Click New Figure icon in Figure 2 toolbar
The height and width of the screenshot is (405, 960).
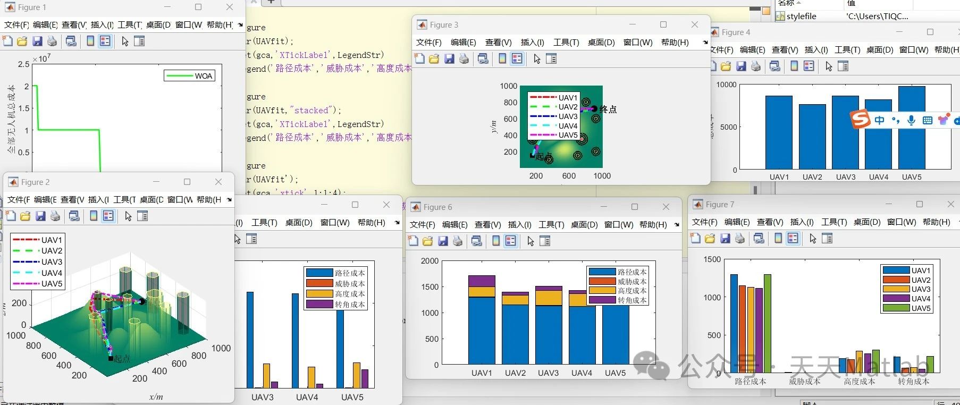tap(11, 216)
